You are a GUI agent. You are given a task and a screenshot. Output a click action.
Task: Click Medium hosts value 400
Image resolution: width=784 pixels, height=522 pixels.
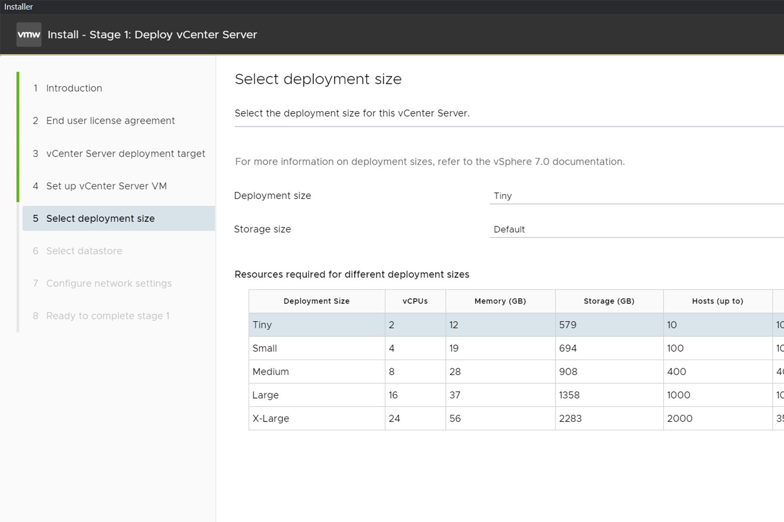click(x=677, y=372)
